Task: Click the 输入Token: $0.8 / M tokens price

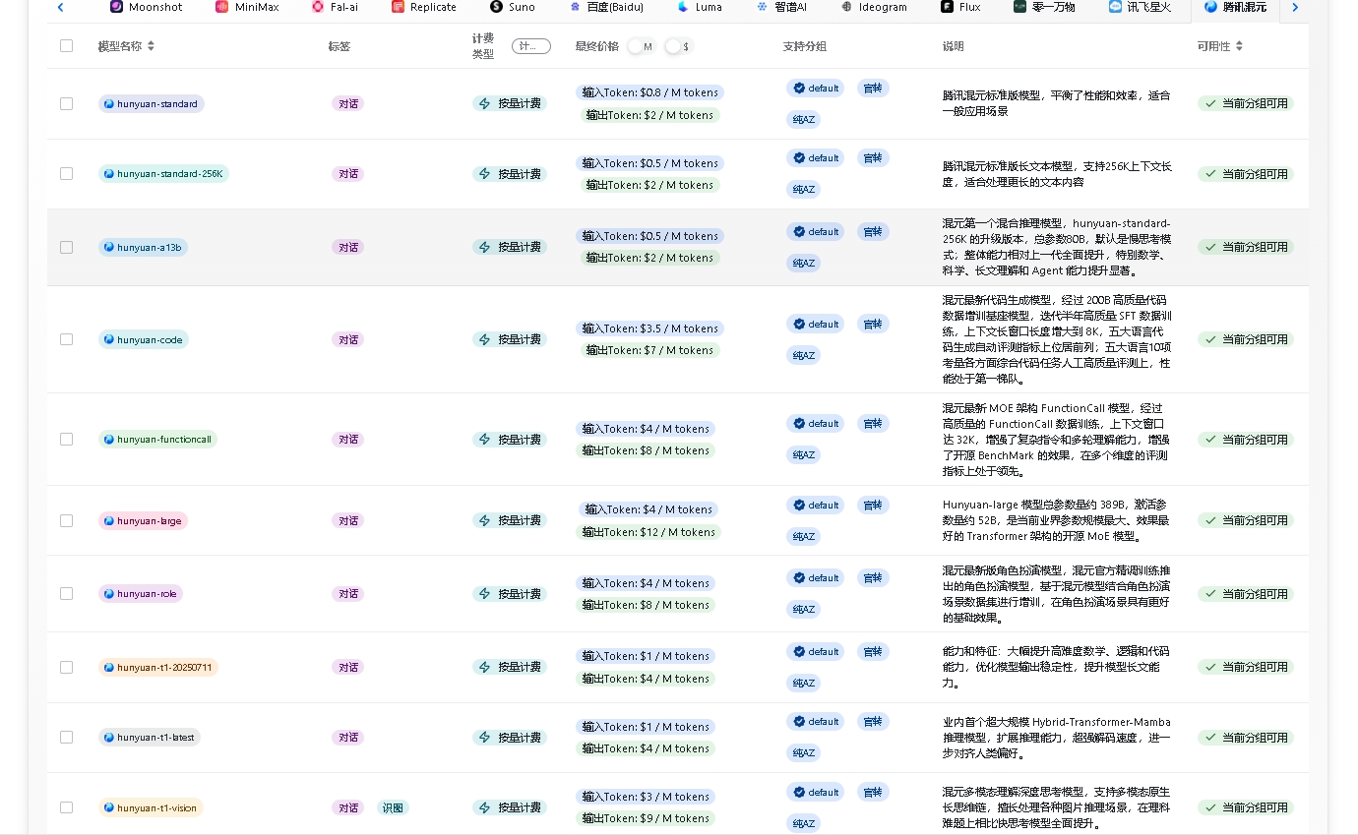Action: 649,92
